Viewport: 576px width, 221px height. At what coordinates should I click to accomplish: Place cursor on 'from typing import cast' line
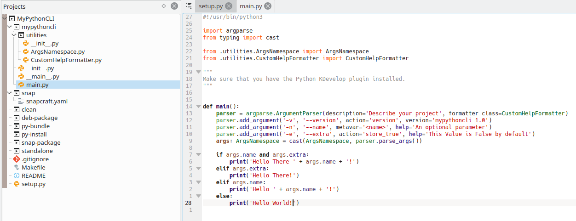point(241,38)
